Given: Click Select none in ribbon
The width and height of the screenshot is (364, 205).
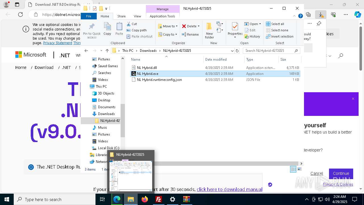Looking at the screenshot, I should pyautogui.click(x=277, y=30).
